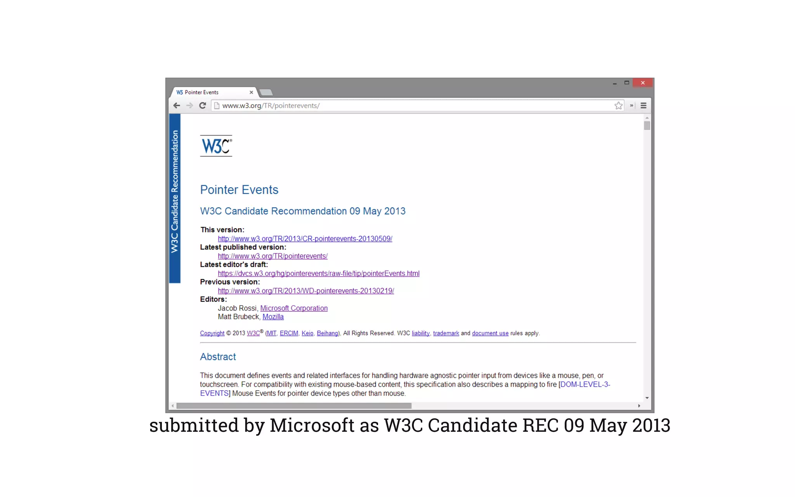The image size is (795, 497).
Task: Open the ERCIM link
Action: click(289, 333)
